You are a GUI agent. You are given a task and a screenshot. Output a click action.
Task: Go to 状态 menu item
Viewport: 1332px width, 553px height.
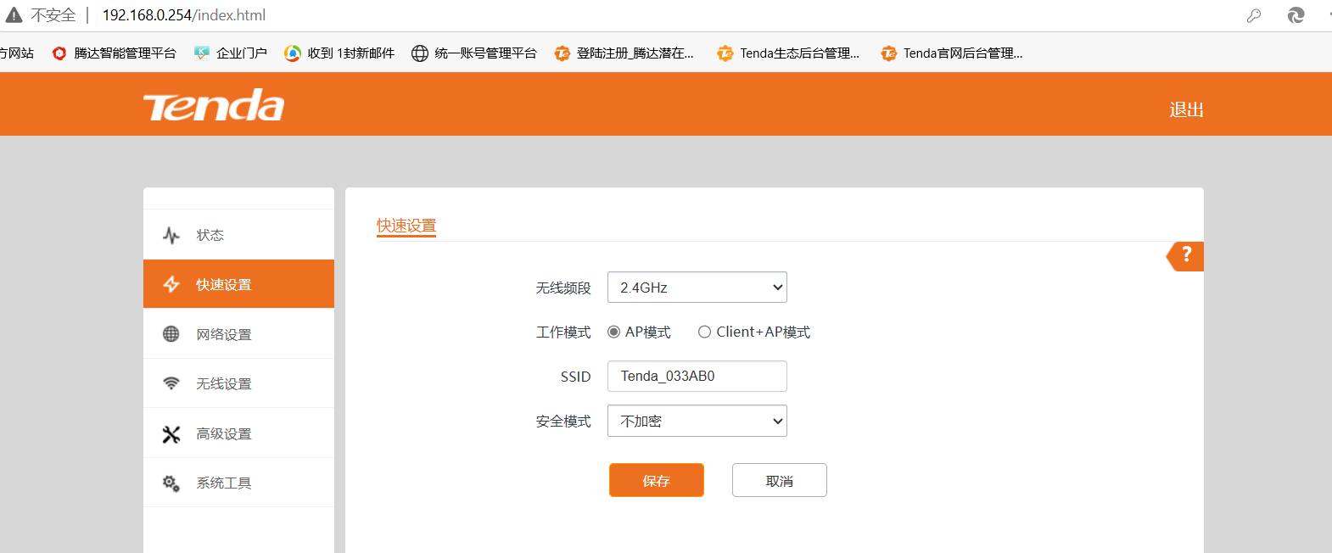[x=238, y=235]
